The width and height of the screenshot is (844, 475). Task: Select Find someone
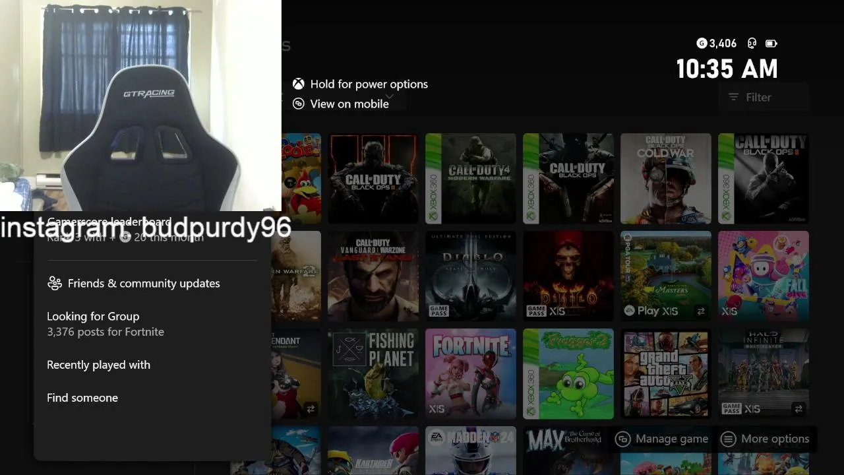click(x=82, y=398)
